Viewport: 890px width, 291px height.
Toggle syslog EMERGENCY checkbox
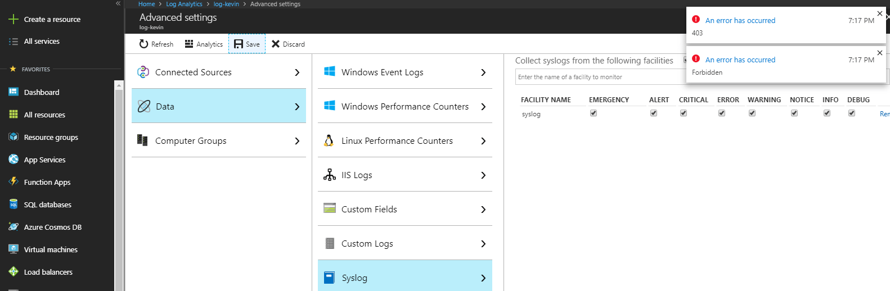pyautogui.click(x=594, y=113)
